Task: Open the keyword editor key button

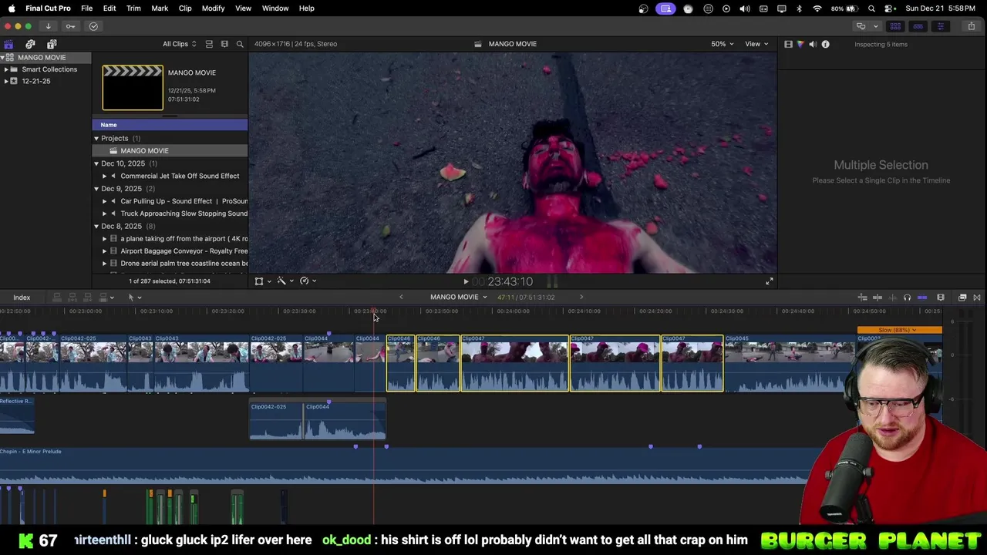Action: pyautogui.click(x=70, y=26)
